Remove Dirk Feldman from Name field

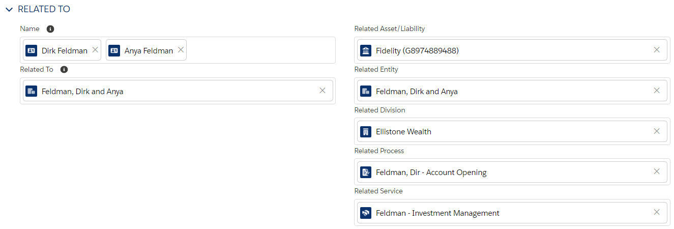pos(95,50)
